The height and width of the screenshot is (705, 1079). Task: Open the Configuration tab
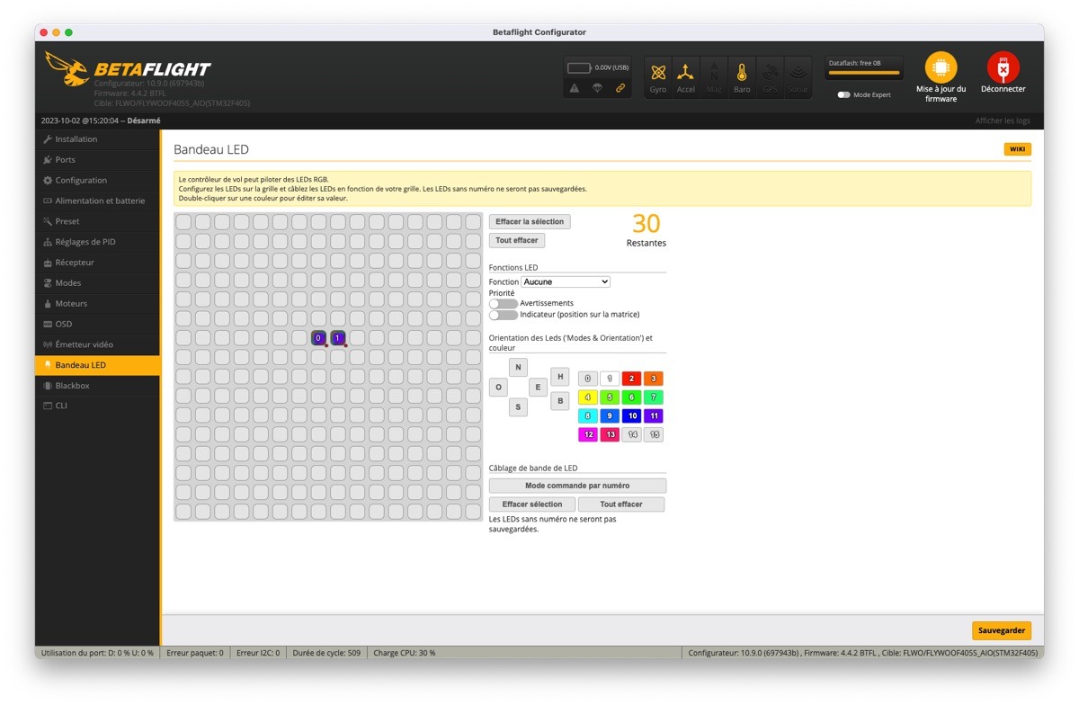tap(98, 181)
